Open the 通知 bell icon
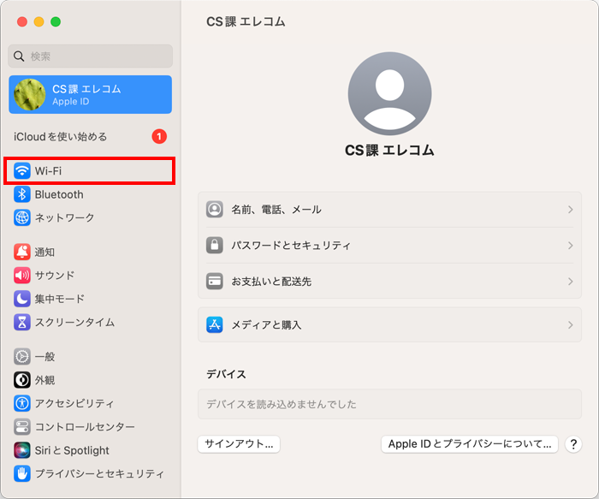Screen dimensions: 599x499 click(22, 252)
